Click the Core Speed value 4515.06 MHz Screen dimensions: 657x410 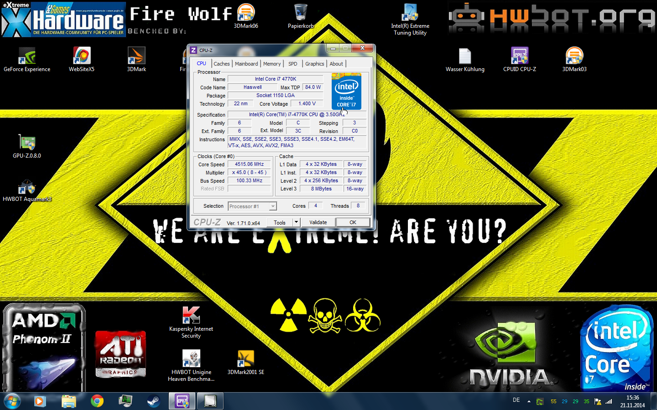click(249, 164)
